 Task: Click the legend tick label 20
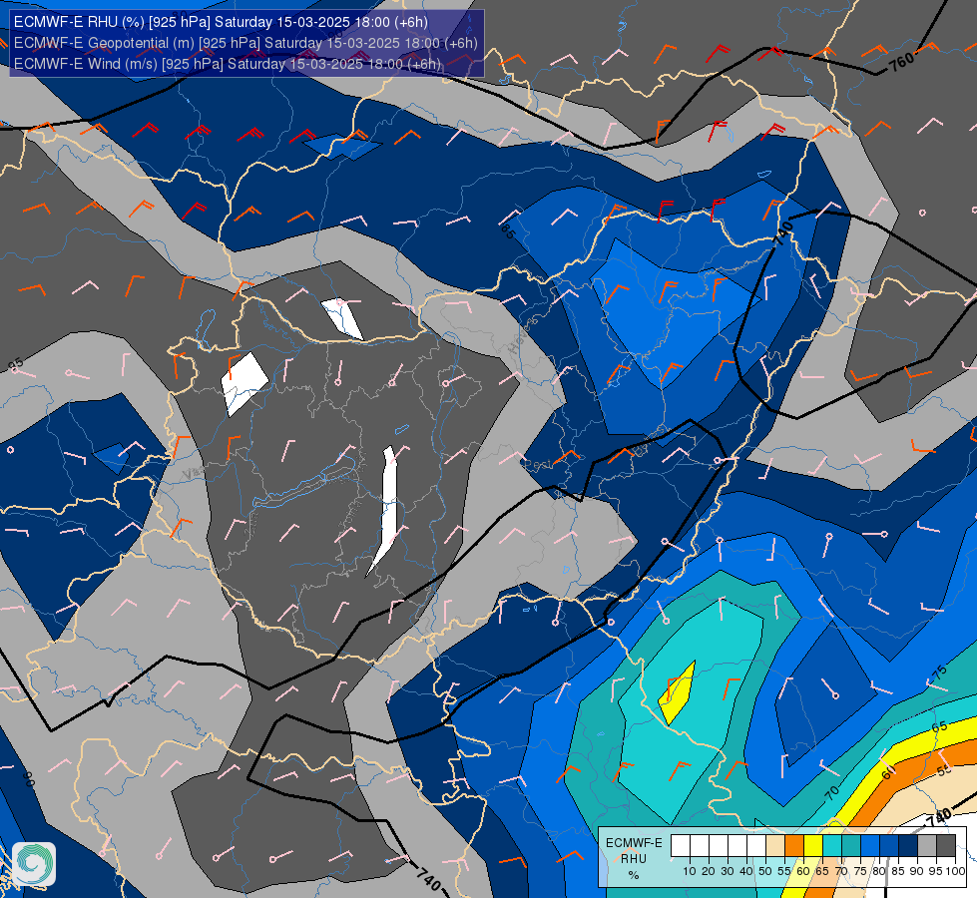pyautogui.click(x=709, y=871)
